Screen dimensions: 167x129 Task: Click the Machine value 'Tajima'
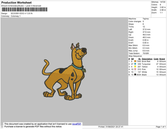pyautogui.click(x=146, y=19)
